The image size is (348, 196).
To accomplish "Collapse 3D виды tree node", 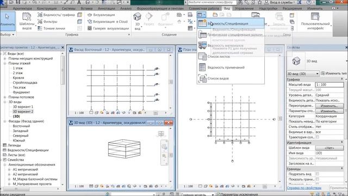I will point(5,102).
